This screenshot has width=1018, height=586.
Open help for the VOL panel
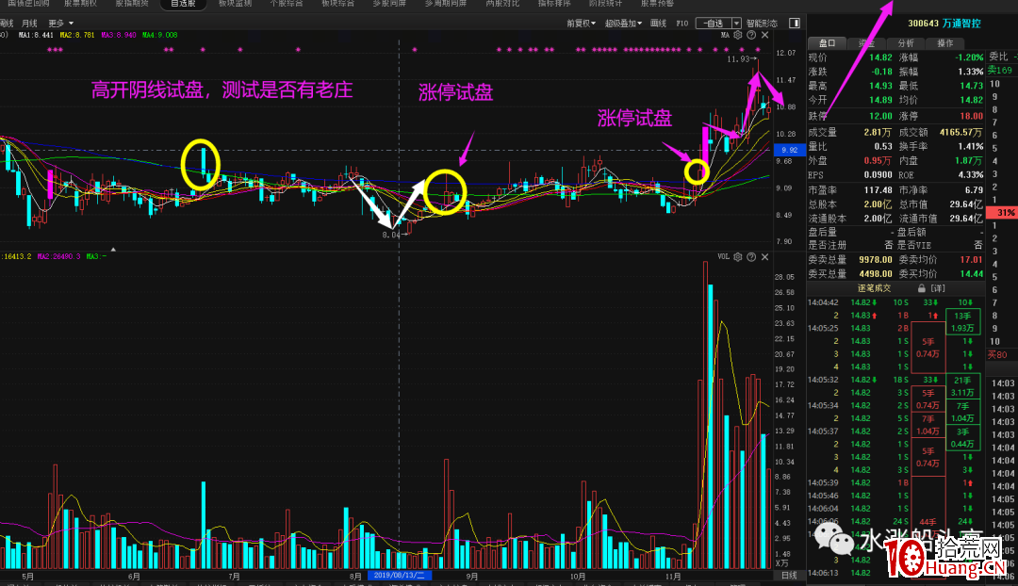tap(751, 257)
